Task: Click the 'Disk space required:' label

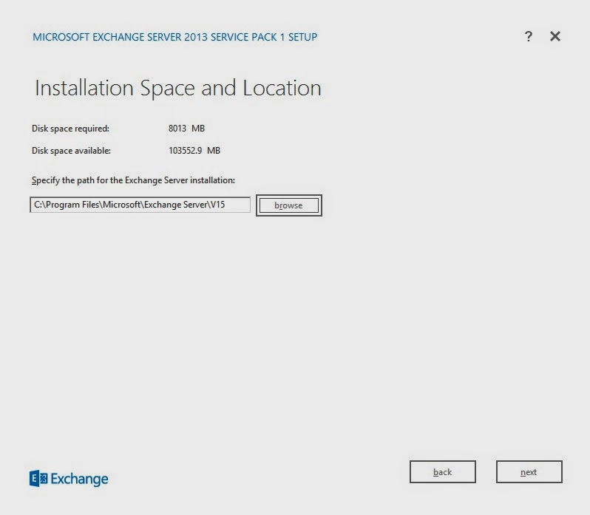Action: tap(70, 129)
